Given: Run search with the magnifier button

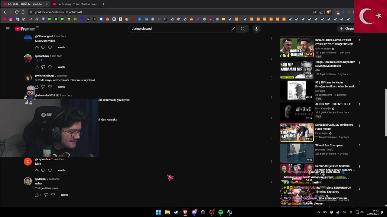Looking at the screenshot, I should 243,29.
